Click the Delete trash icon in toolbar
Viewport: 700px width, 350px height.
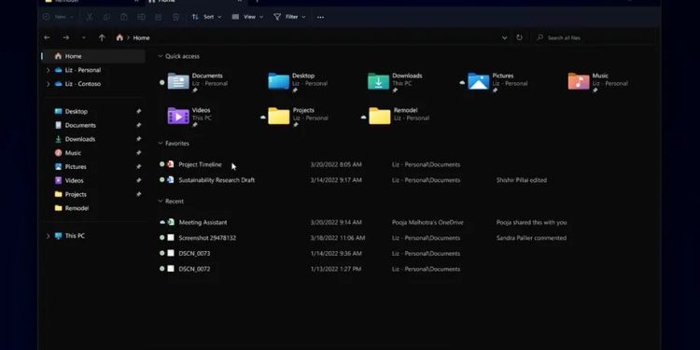pos(175,17)
